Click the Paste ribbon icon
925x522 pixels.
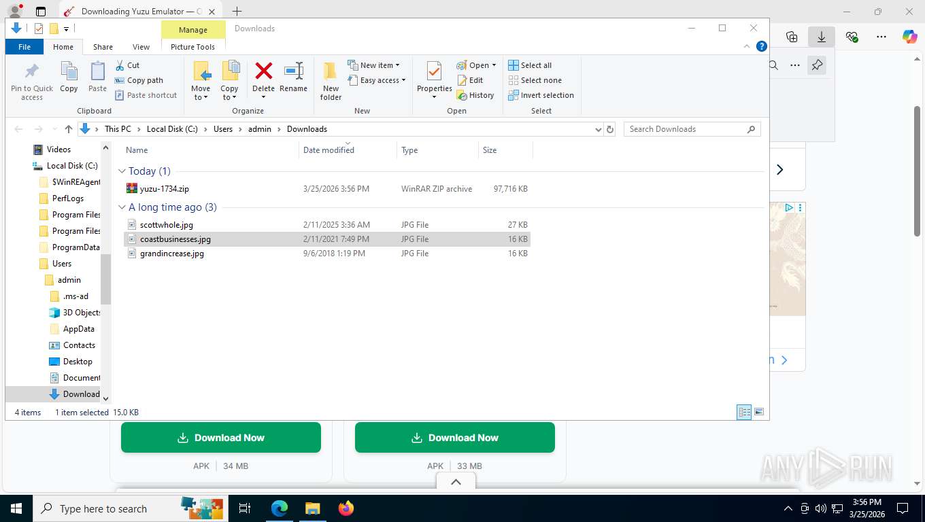point(98,77)
